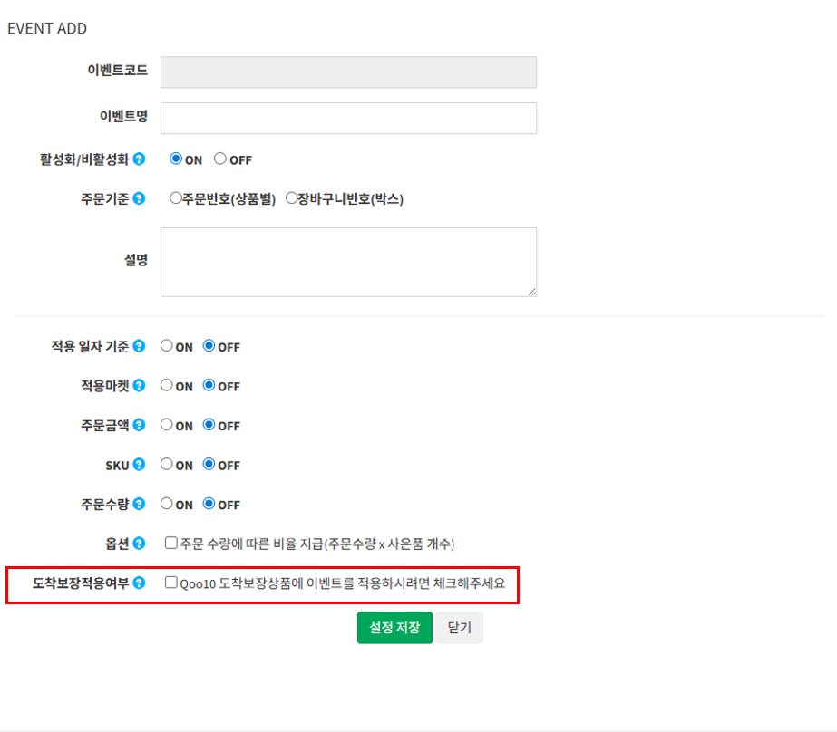Image resolution: width=837 pixels, height=732 pixels.
Task: Click the 설명 textarea resize handle
Action: (x=531, y=292)
